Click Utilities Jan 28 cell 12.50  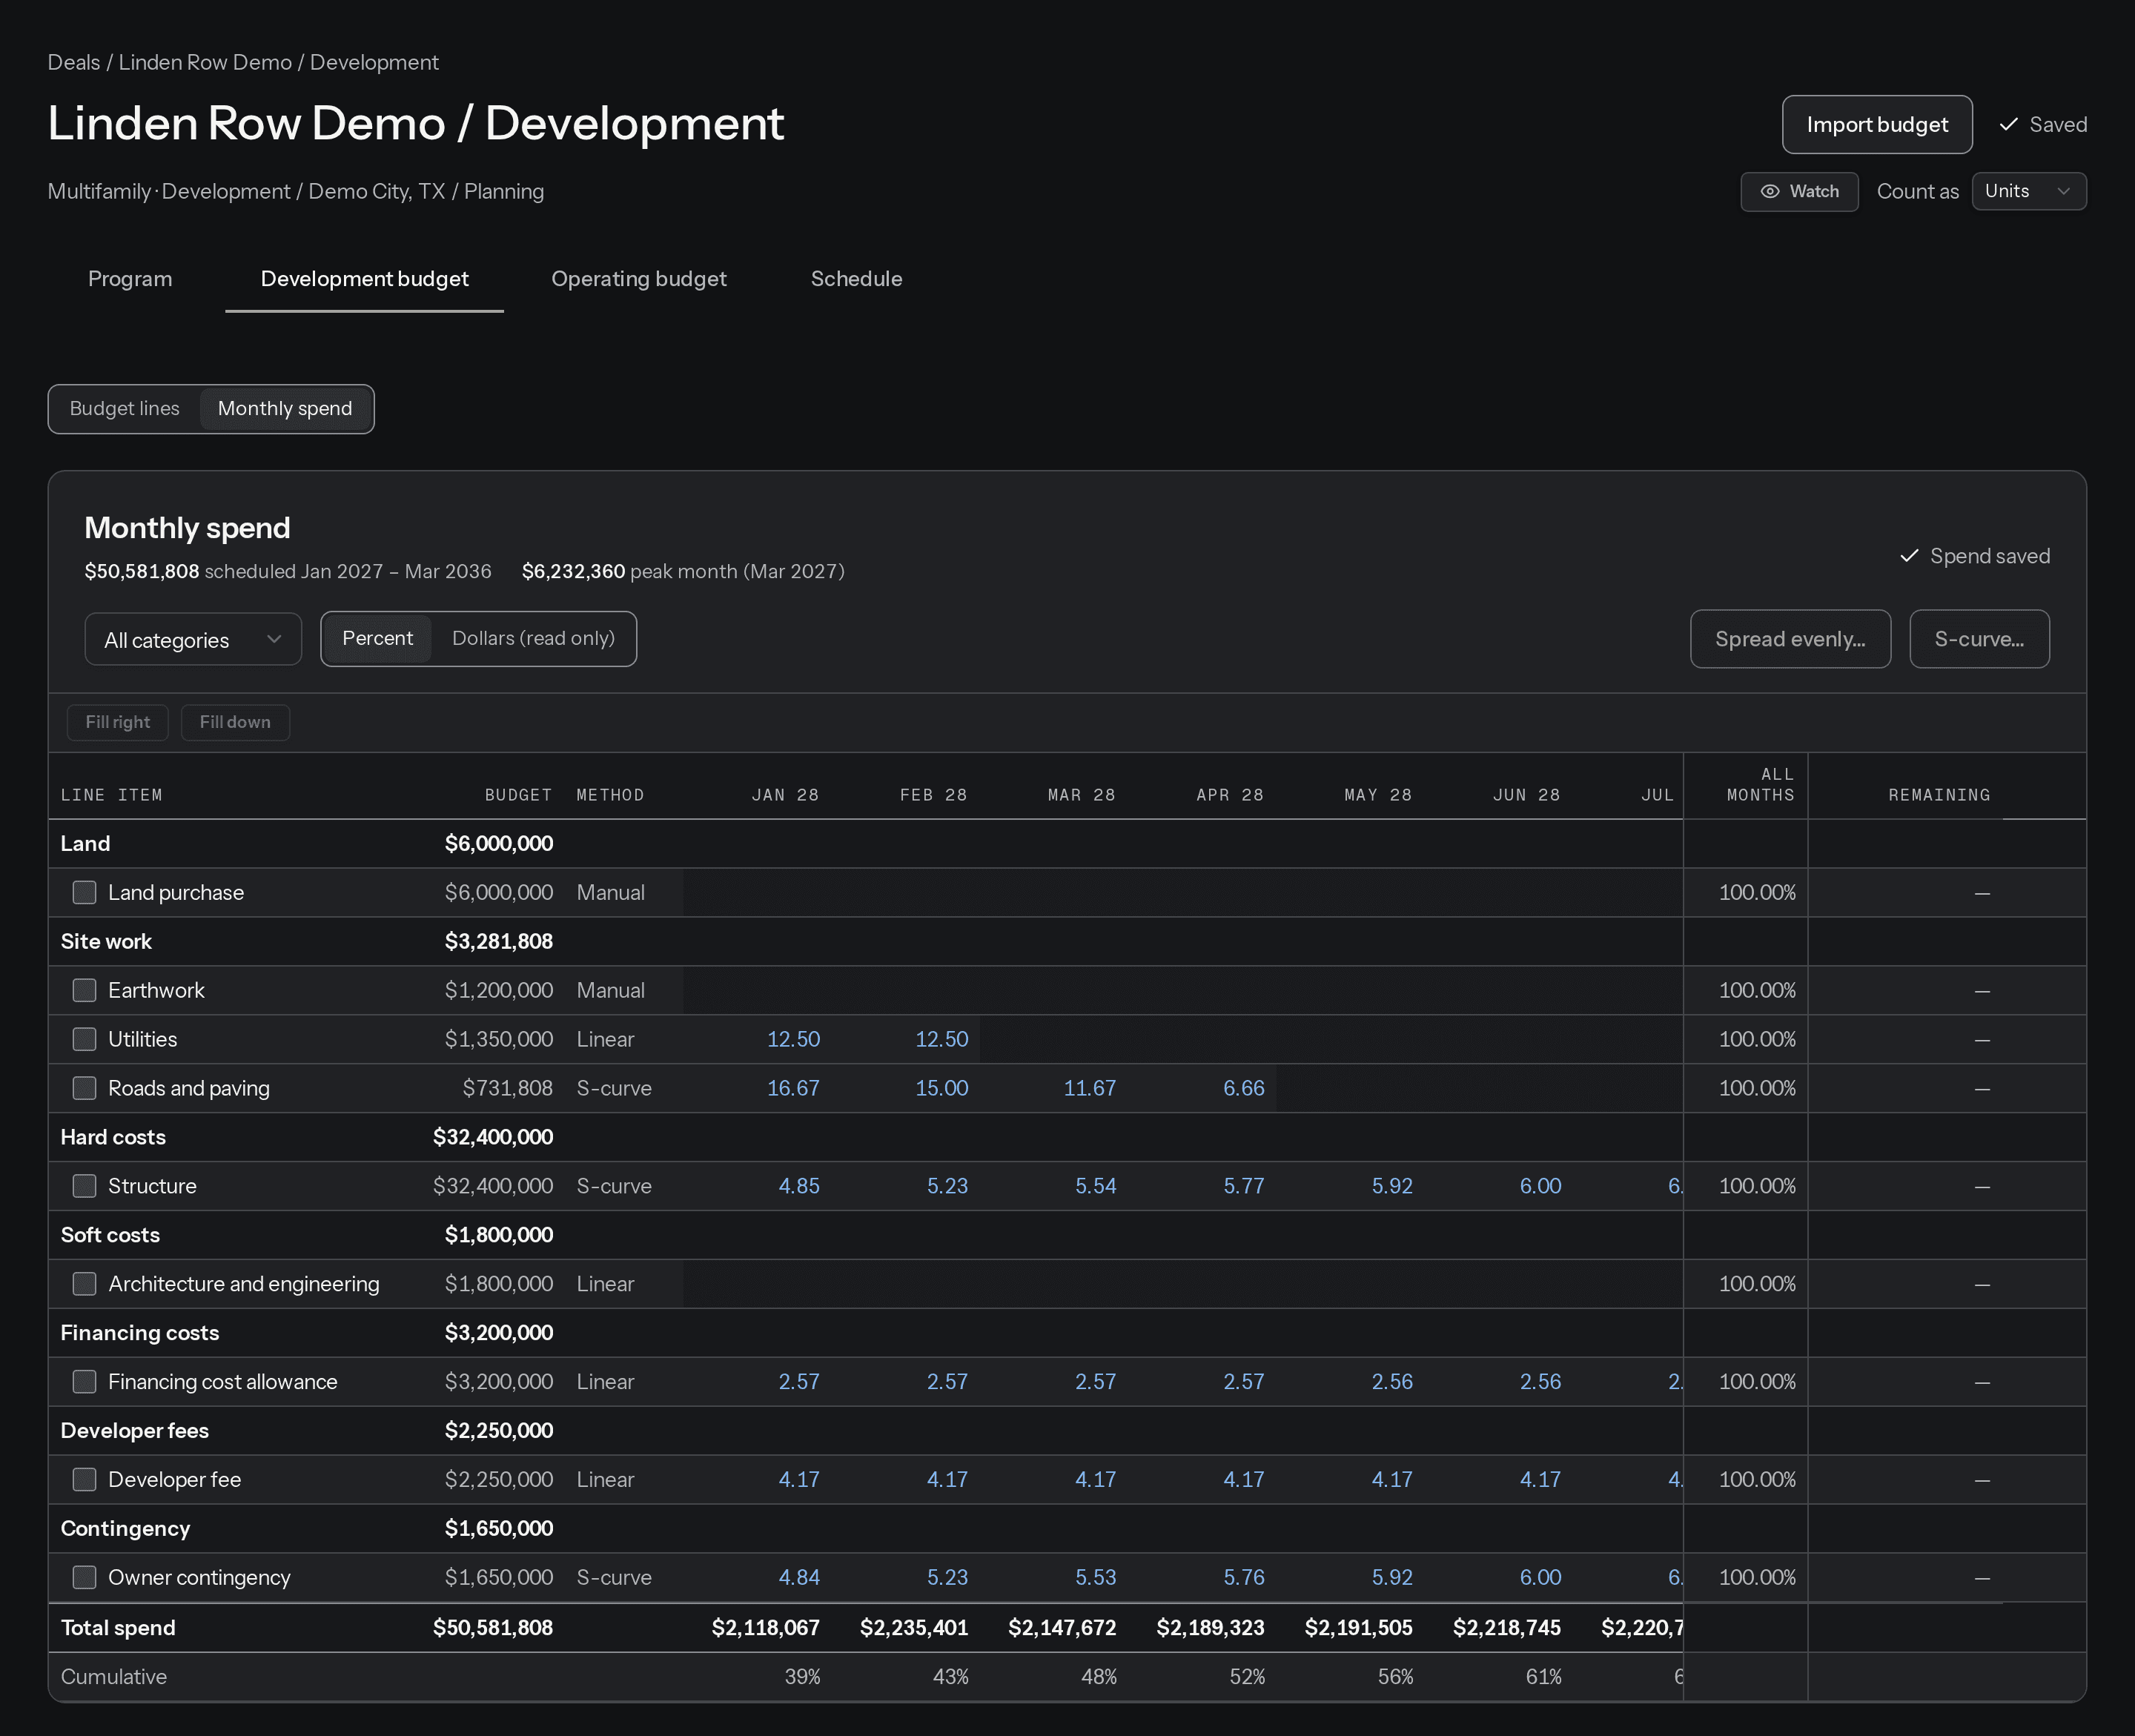tap(758, 1039)
